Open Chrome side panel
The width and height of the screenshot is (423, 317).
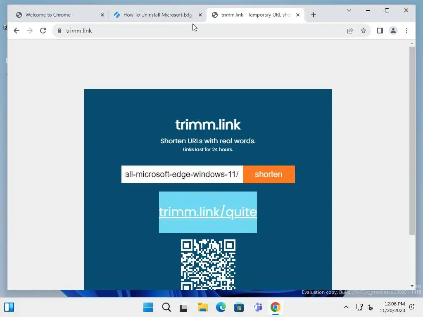point(380,31)
